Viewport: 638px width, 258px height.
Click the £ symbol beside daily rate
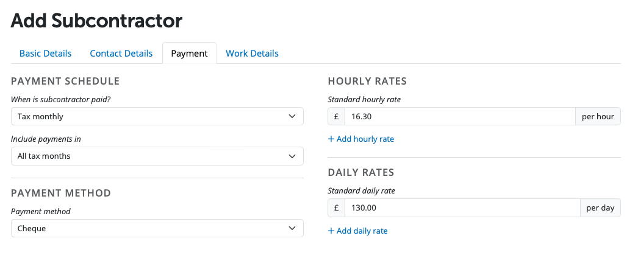tap(336, 208)
